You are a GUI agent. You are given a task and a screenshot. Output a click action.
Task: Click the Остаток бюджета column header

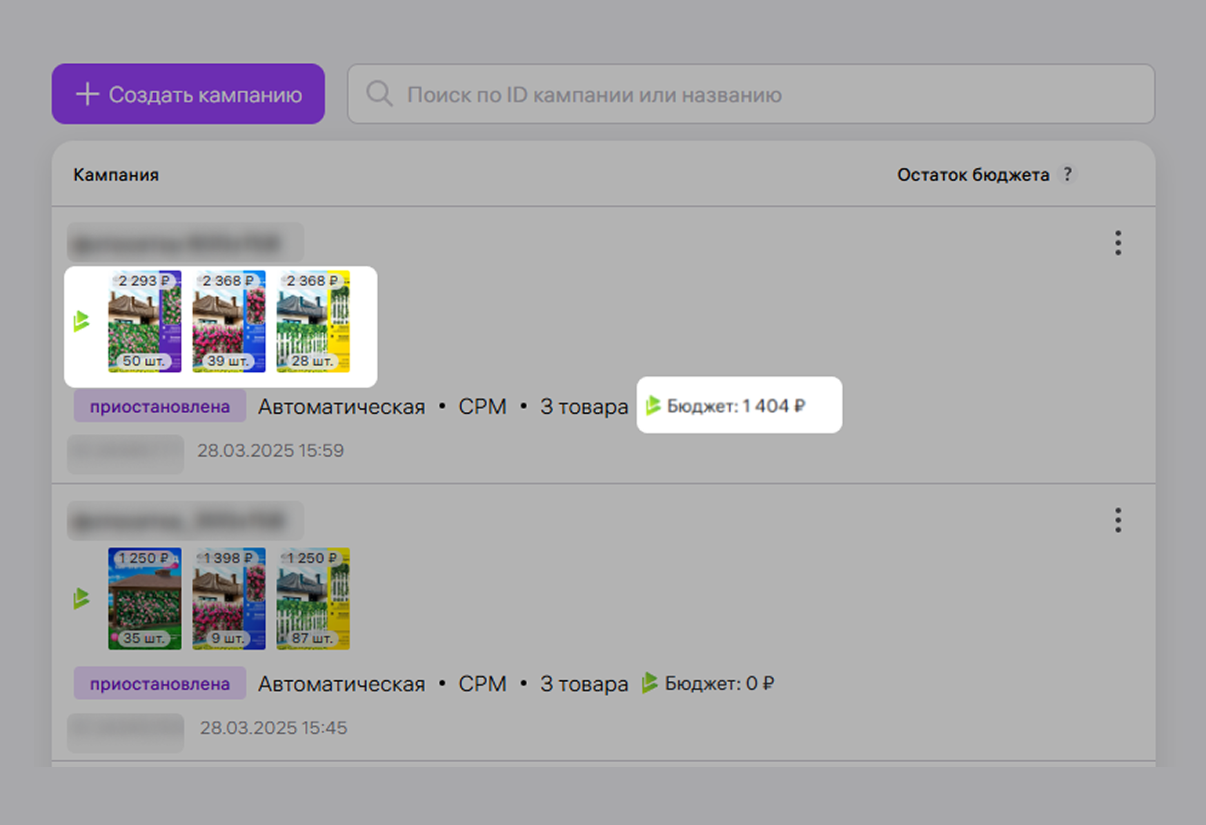point(973,175)
